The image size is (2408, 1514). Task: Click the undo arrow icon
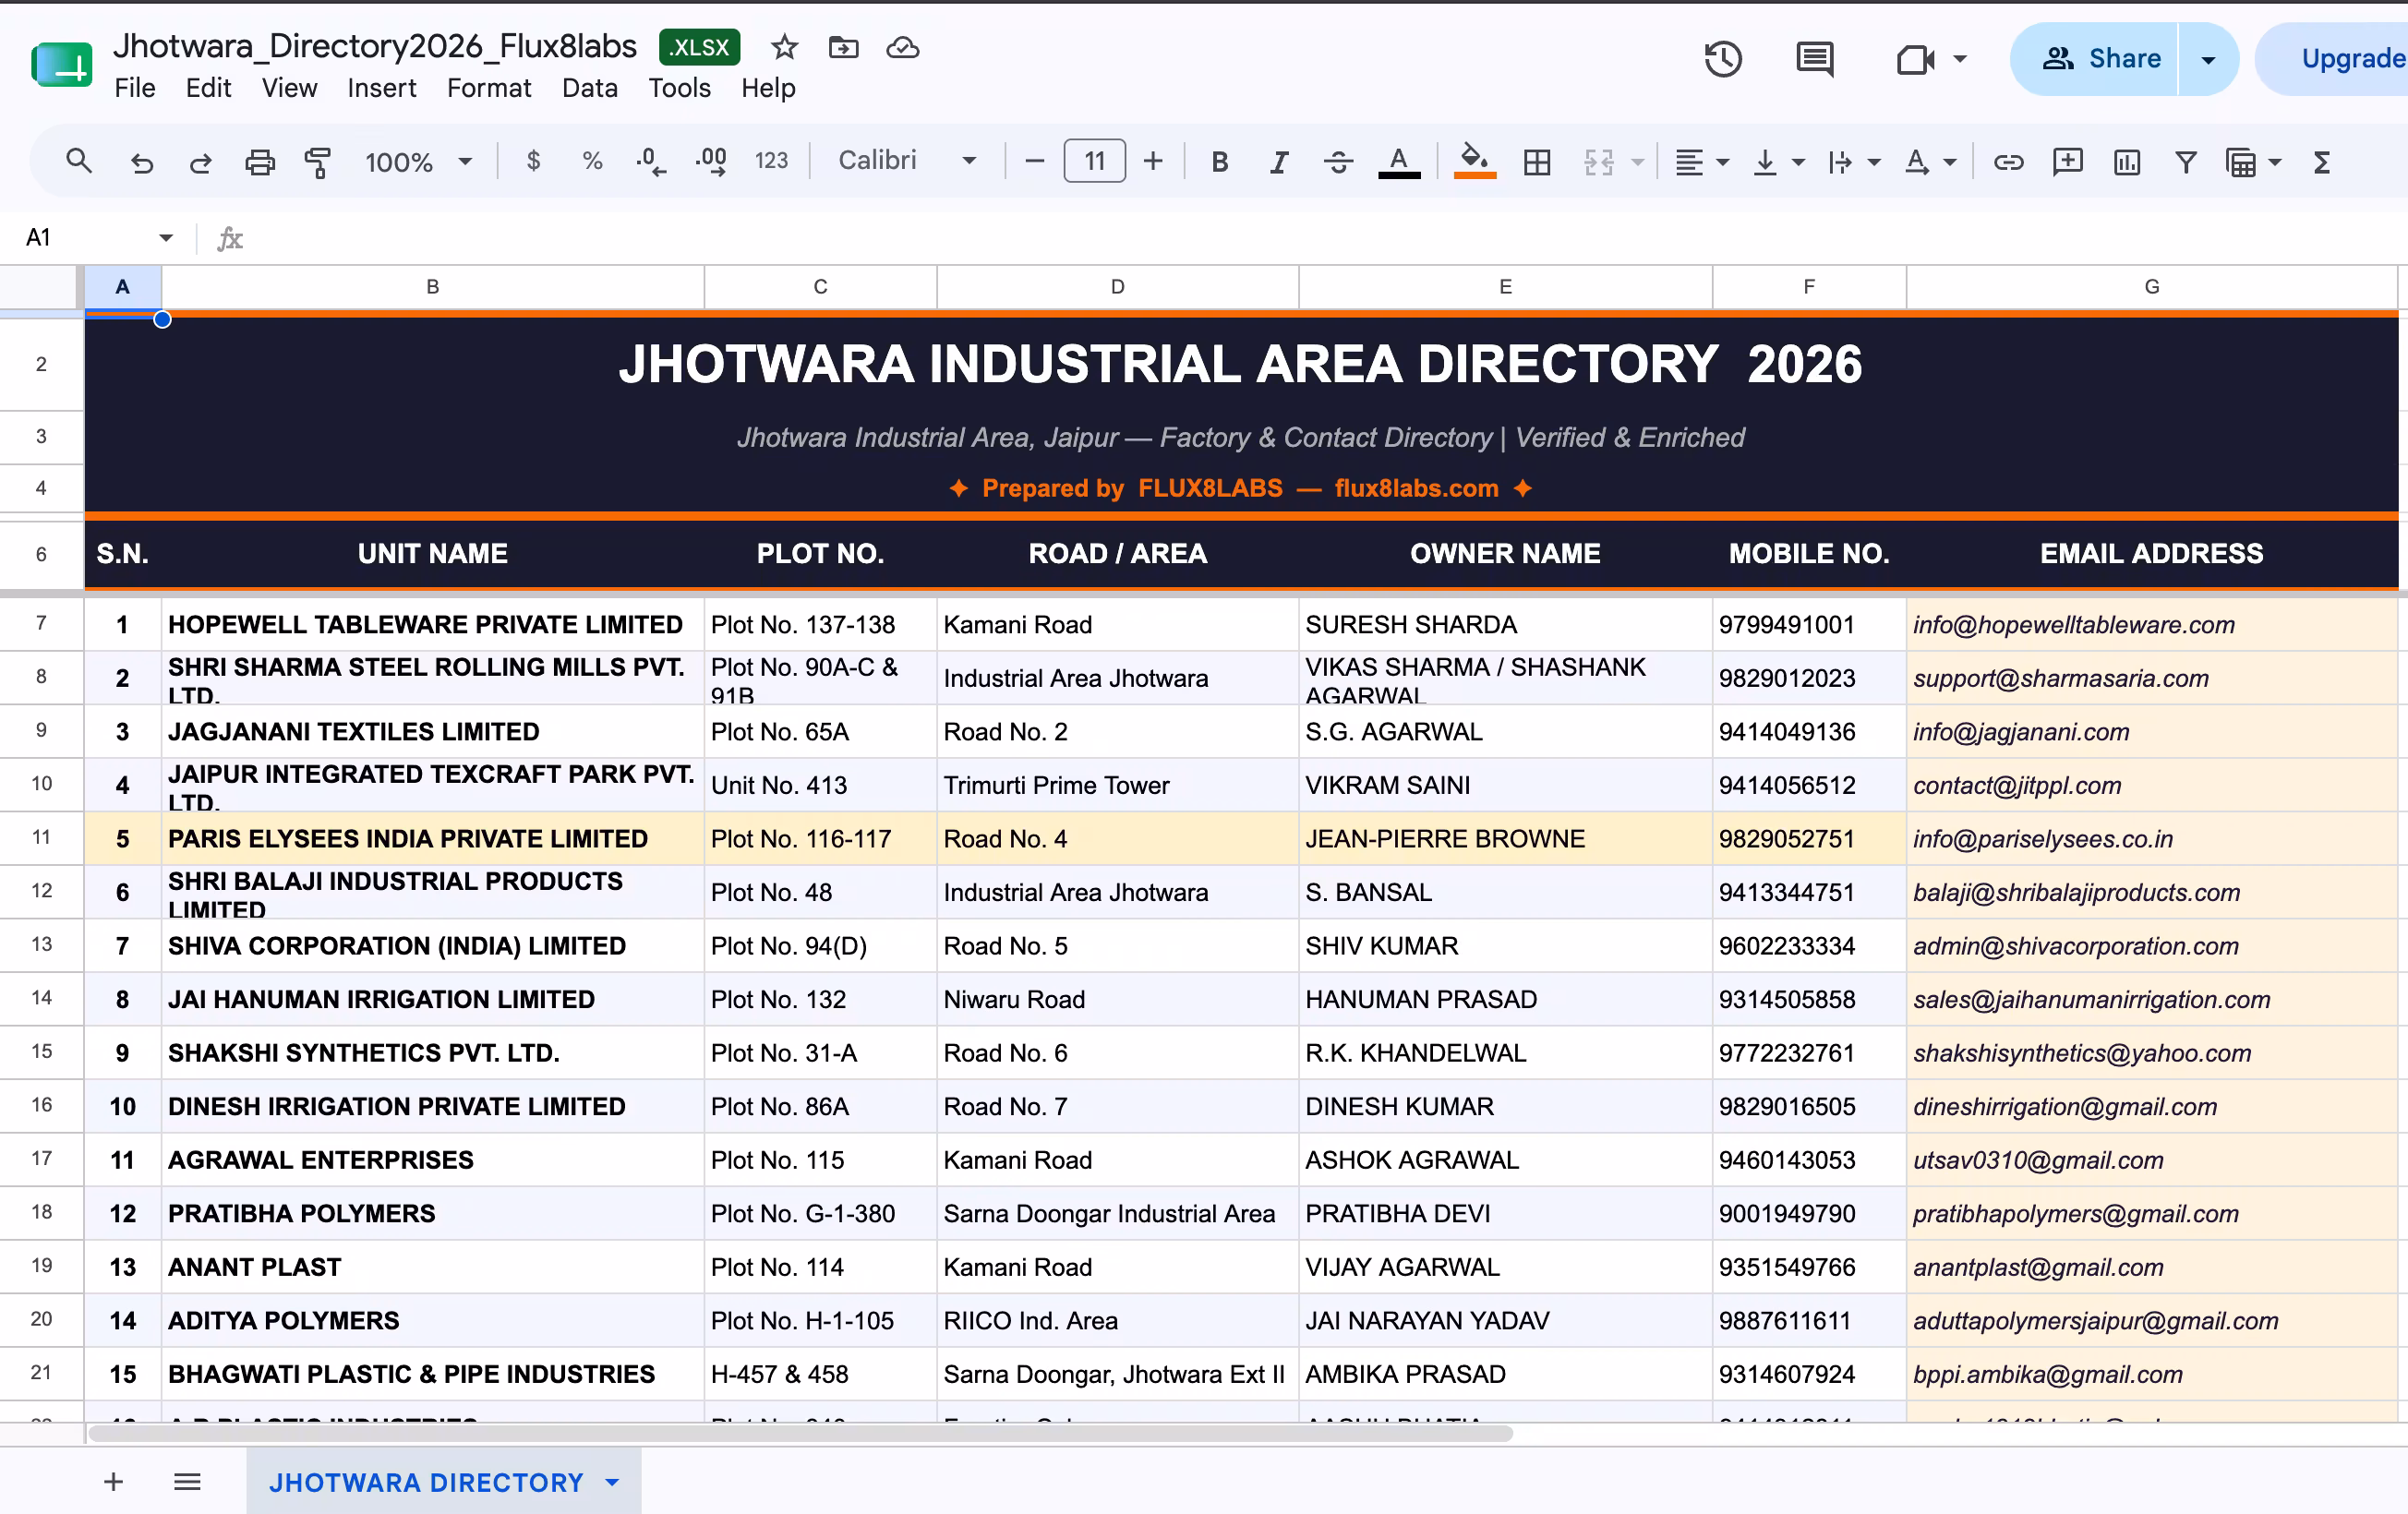[141, 162]
